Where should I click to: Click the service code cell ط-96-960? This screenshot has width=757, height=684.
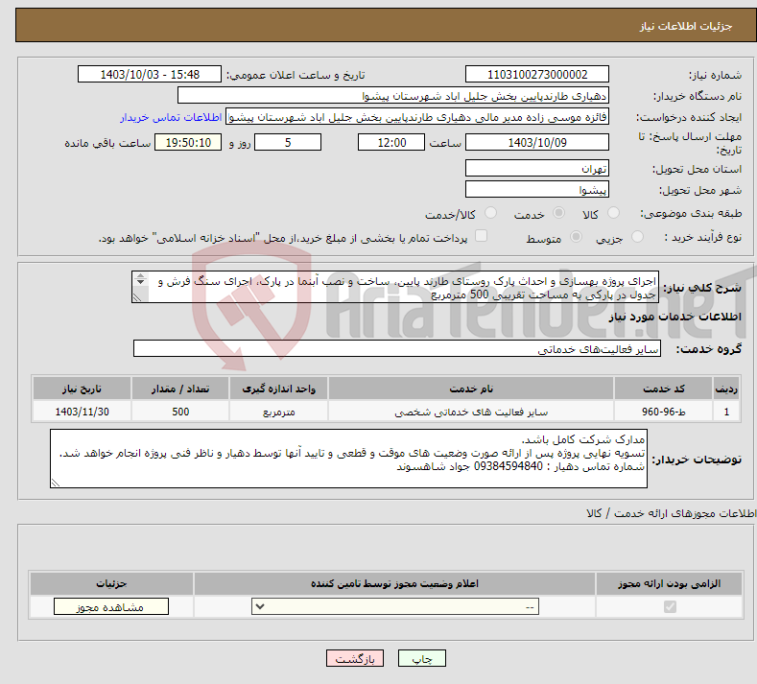[664, 412]
